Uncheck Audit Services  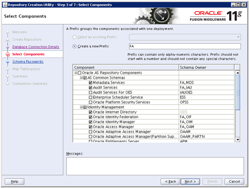pyautogui.click(x=91, y=88)
